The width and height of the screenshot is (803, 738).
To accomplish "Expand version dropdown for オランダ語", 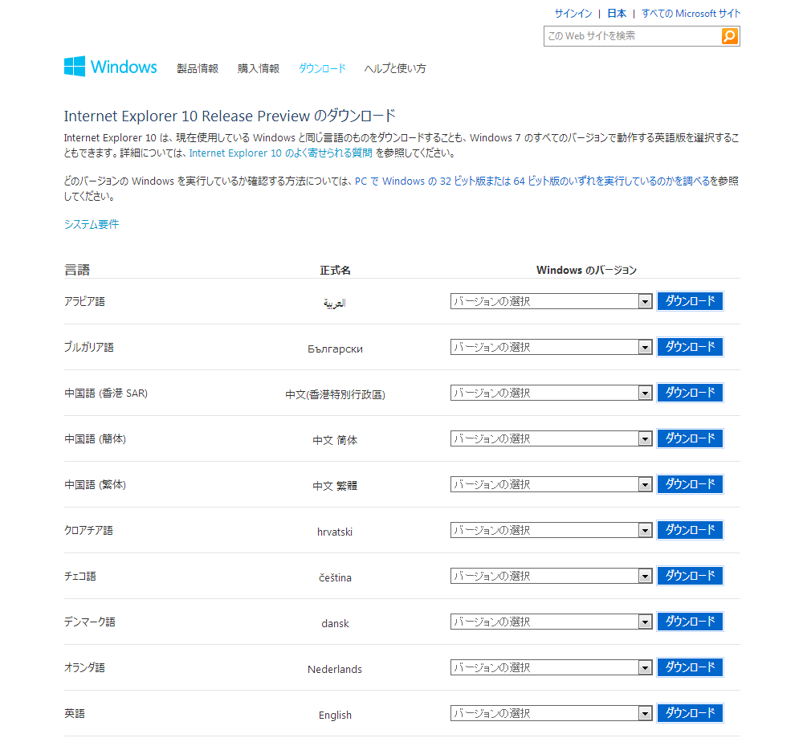I will click(551, 667).
